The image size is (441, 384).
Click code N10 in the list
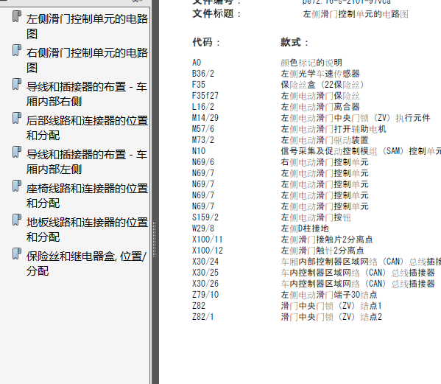point(199,151)
